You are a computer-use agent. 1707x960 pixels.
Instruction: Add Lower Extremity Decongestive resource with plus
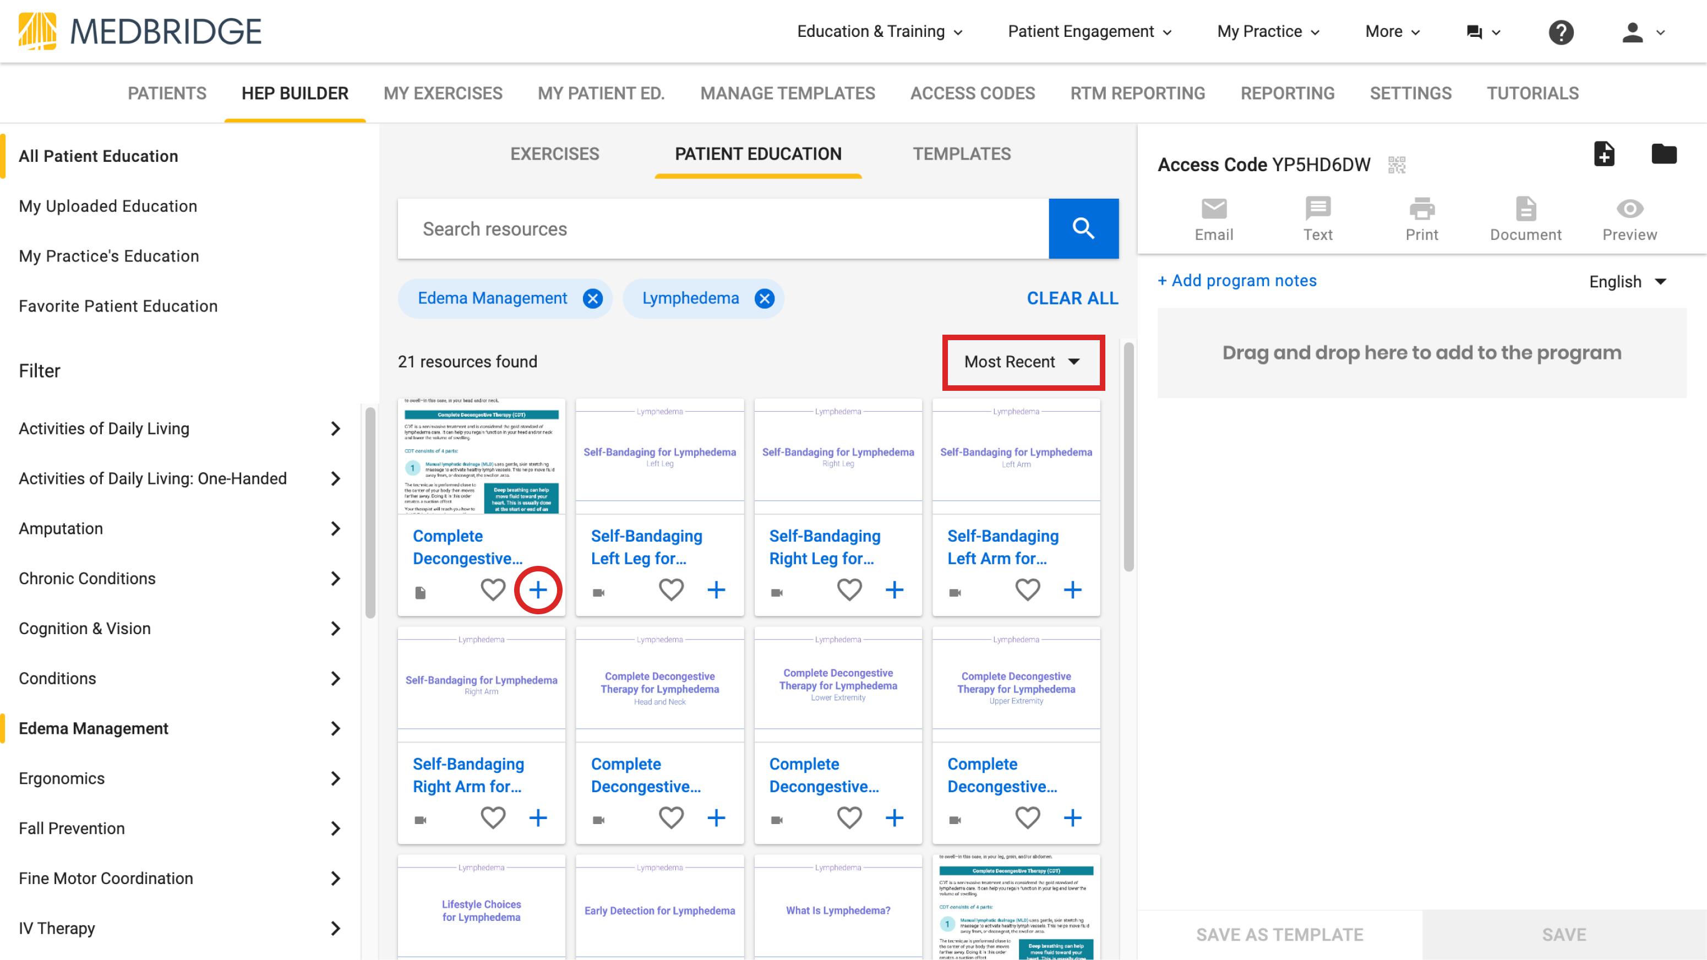895,817
